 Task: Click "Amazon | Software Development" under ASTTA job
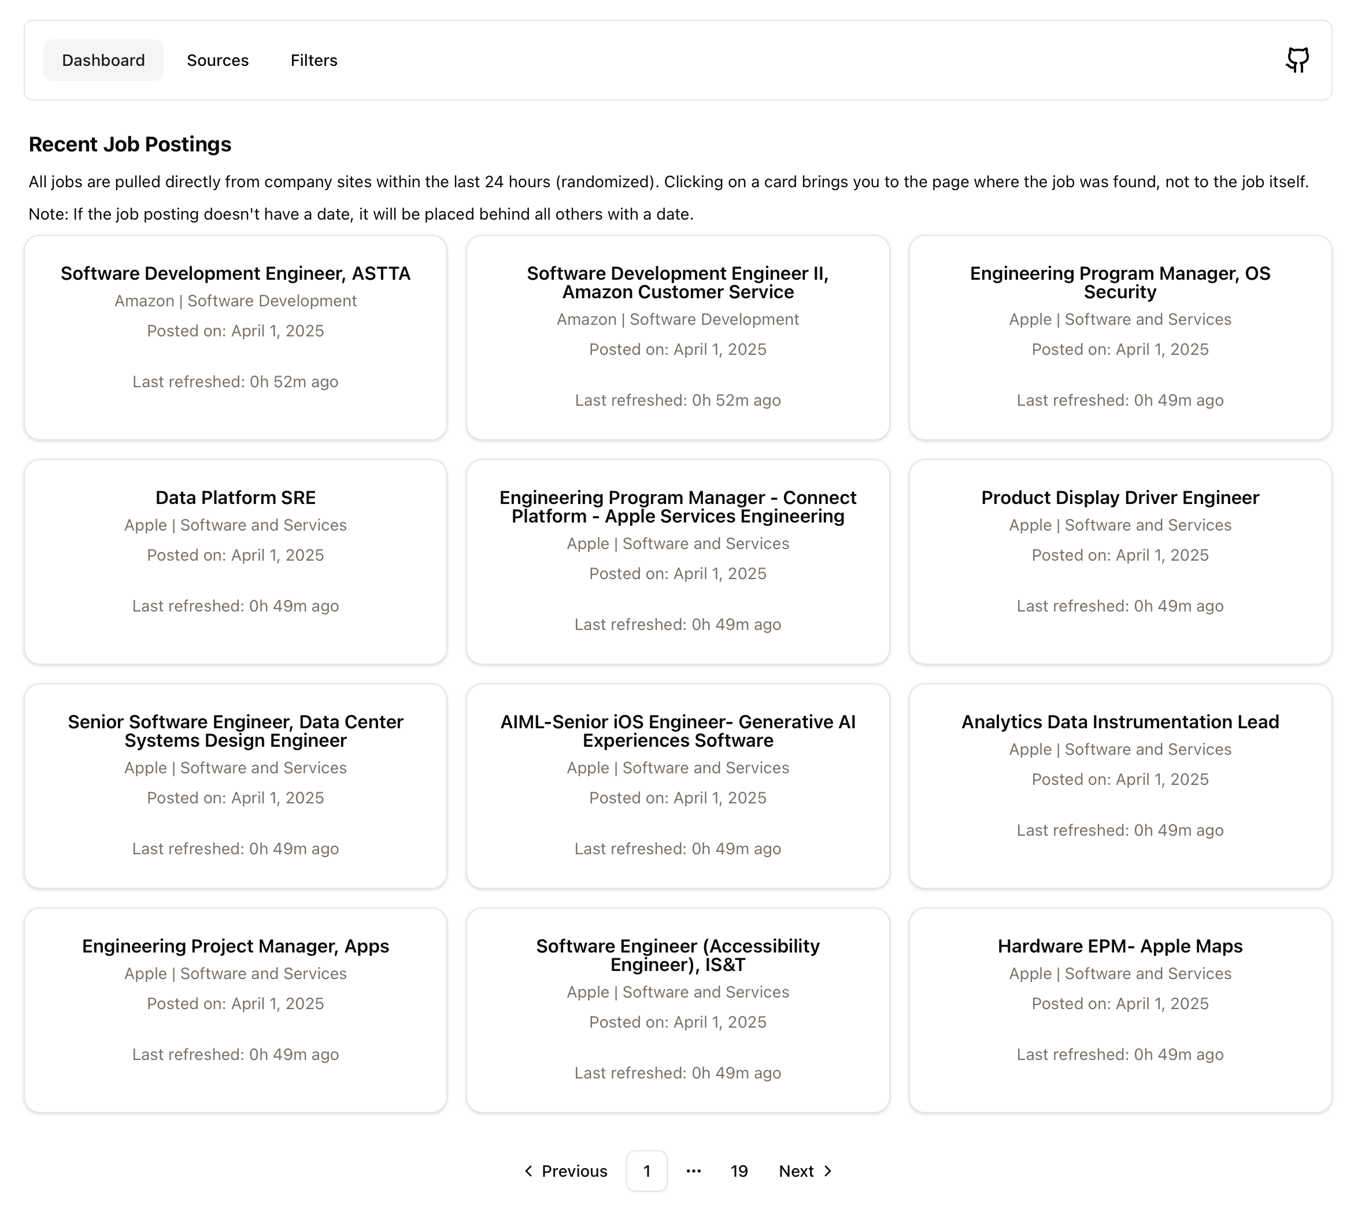click(x=236, y=301)
